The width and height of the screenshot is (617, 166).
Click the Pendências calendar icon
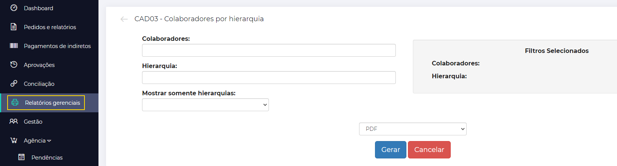click(22, 157)
